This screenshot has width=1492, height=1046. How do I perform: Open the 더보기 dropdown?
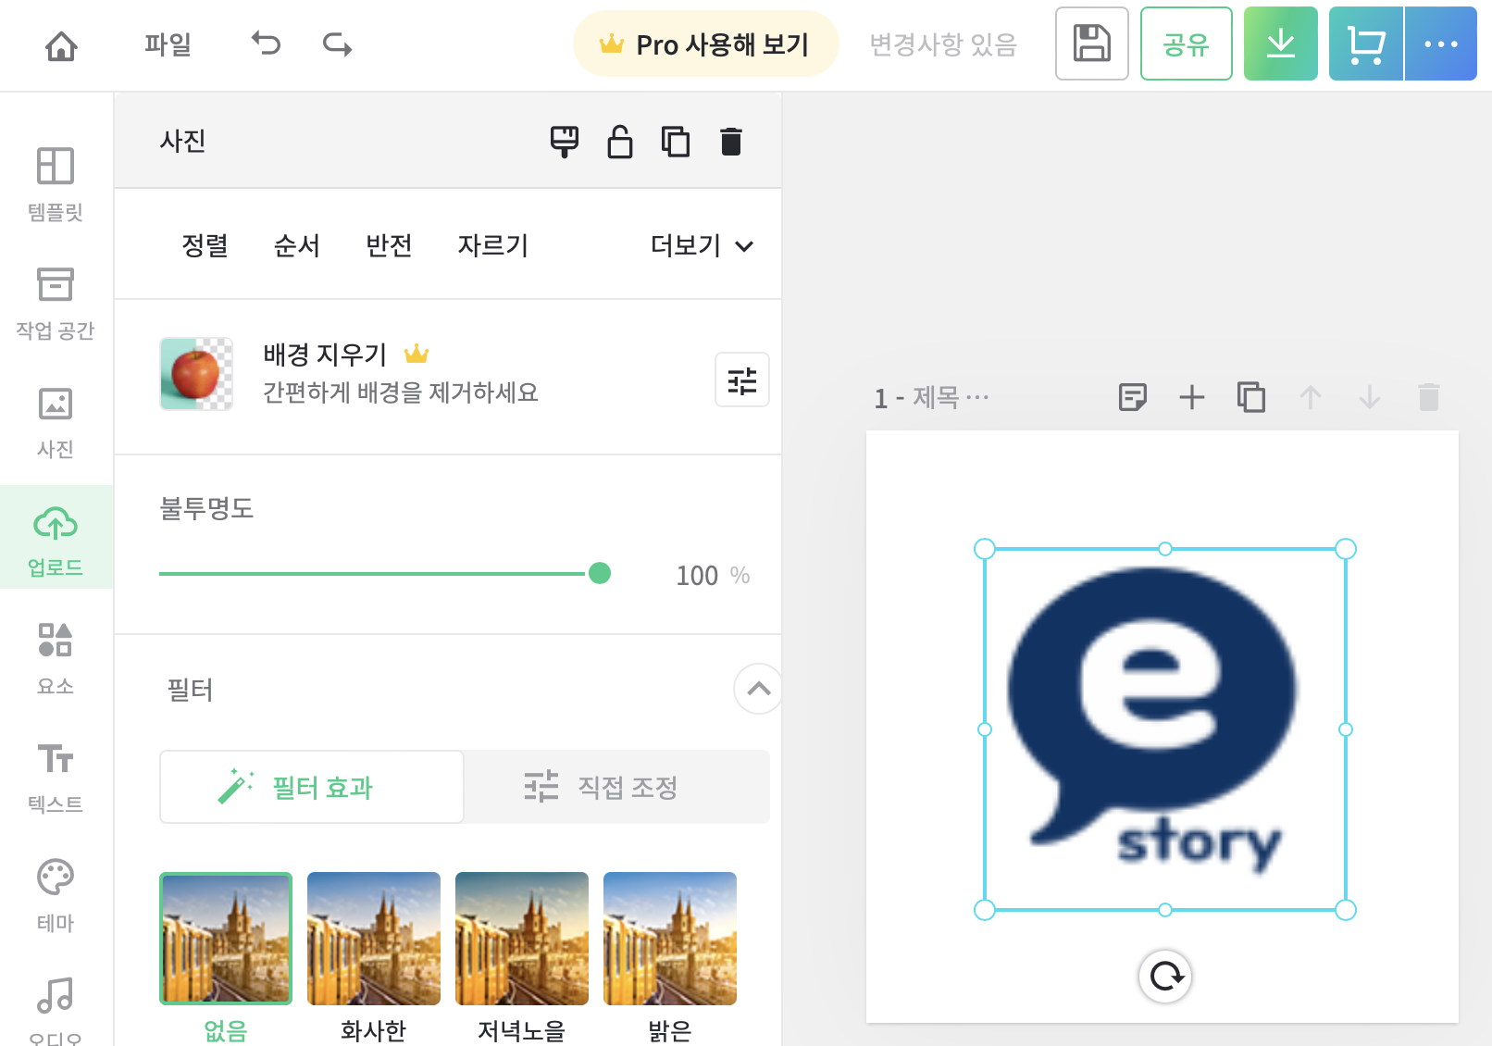pyautogui.click(x=699, y=245)
